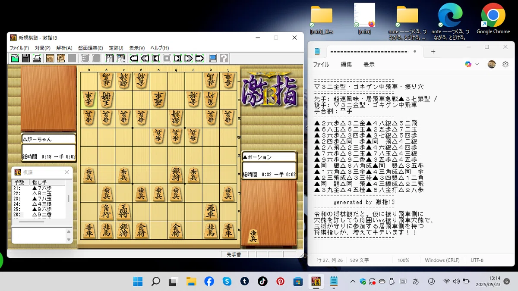Show hidden system tray icons chevron
This screenshot has height=291, width=518.
pyautogui.click(x=353, y=282)
